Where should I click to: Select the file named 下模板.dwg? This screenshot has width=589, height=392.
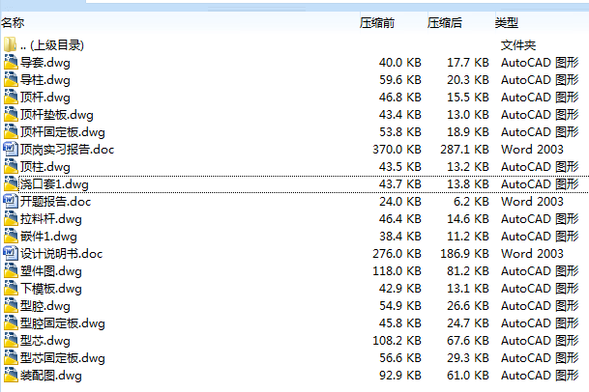tap(50, 289)
